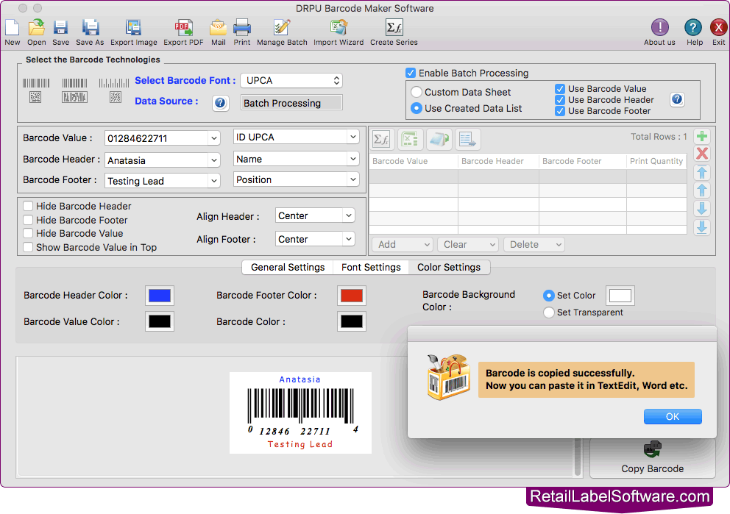
Task: Click the sigma series icon above the data table
Action: click(x=382, y=139)
